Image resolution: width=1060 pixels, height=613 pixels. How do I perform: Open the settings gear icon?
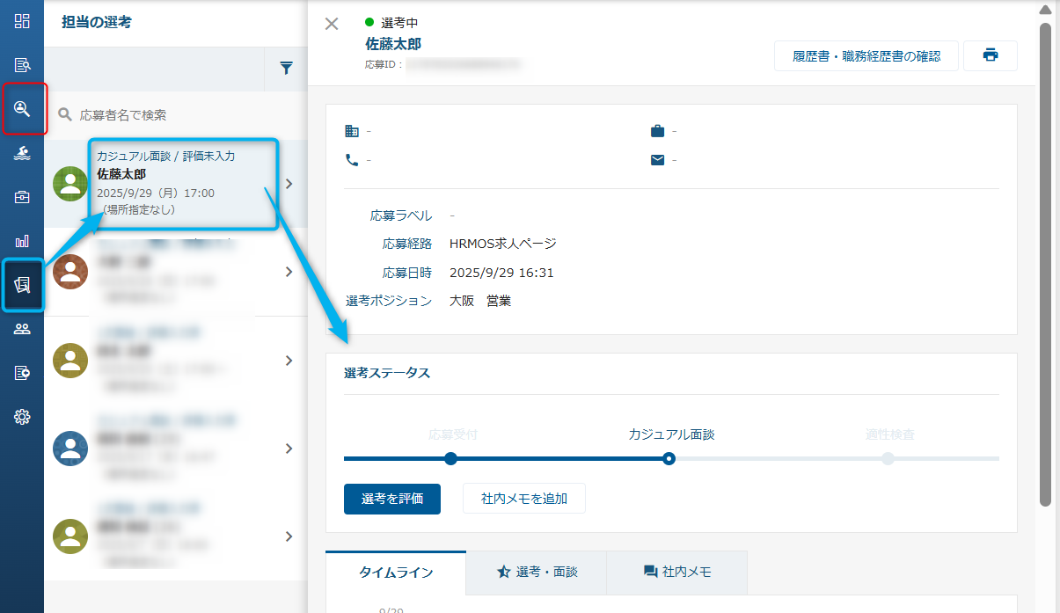click(x=22, y=417)
